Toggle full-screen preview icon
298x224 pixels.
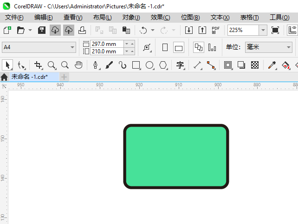click(x=275, y=30)
